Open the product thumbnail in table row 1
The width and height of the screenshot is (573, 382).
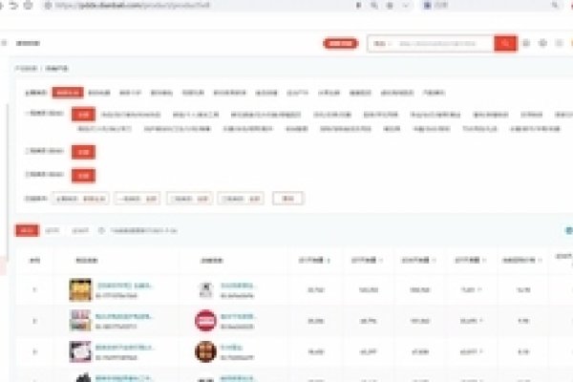pyautogui.click(x=80, y=289)
